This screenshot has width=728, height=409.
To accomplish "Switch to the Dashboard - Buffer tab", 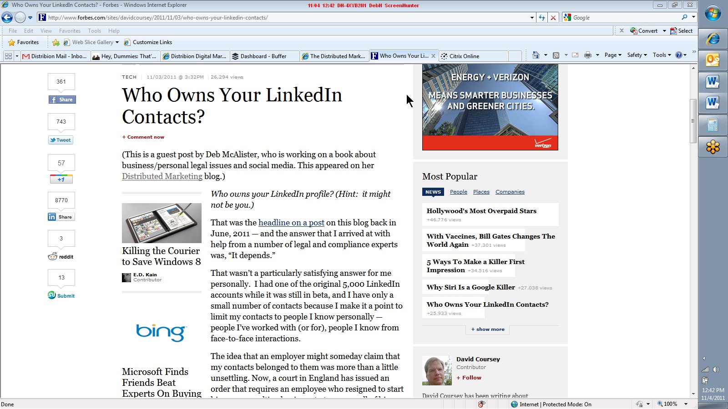I will 264,56.
